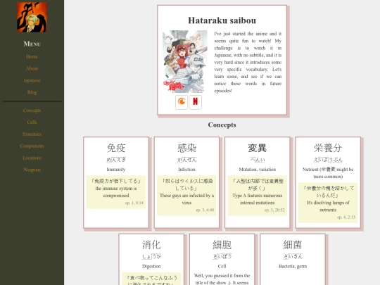This screenshot has height=285, width=380.
Task: Jump to the Ennemies section
Action: tap(32, 134)
